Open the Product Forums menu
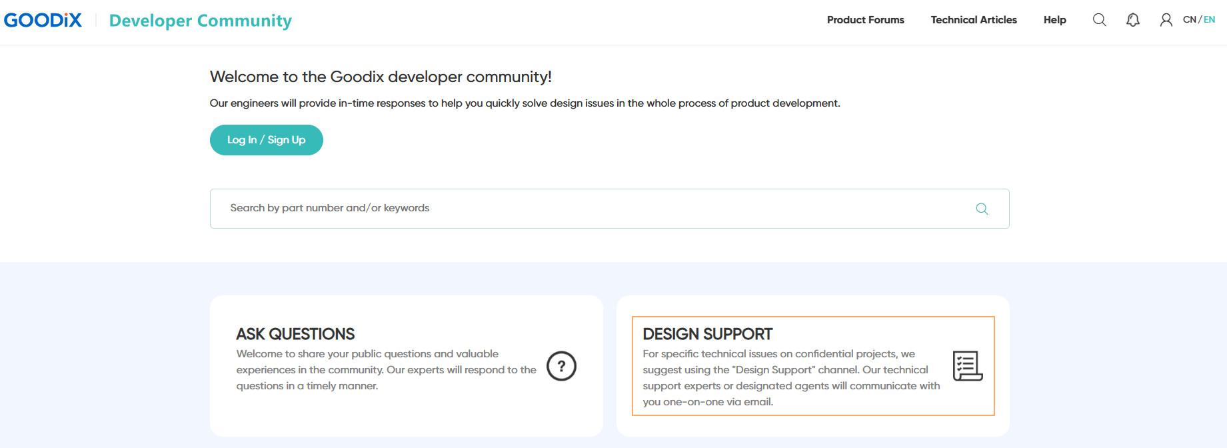This screenshot has width=1227, height=448. pyautogui.click(x=866, y=20)
